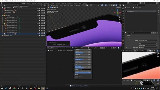Switch to the Modeling workspace tab
Viewport: 160px width, 90px height.
28,3
